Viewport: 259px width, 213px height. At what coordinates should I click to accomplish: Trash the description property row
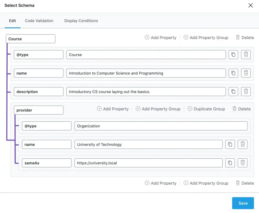(x=246, y=91)
